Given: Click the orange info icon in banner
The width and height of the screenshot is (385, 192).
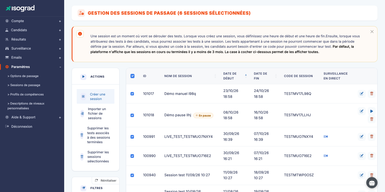Looking at the screenshot, I should coord(80,34).
